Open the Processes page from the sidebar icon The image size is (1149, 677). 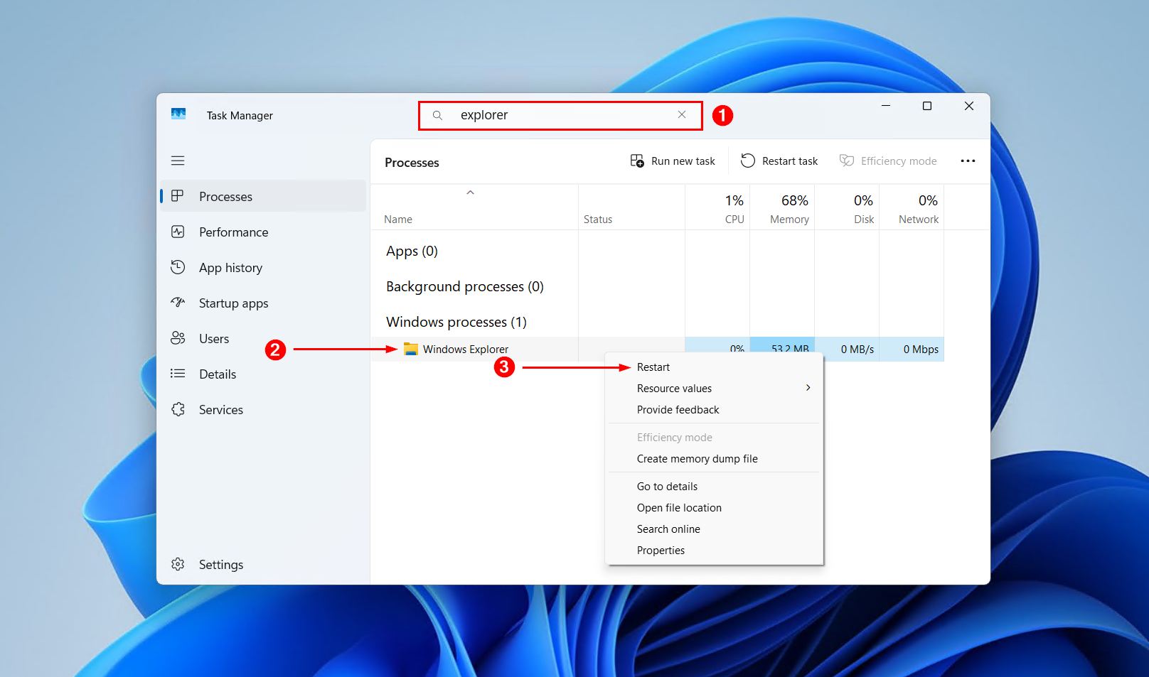(178, 196)
